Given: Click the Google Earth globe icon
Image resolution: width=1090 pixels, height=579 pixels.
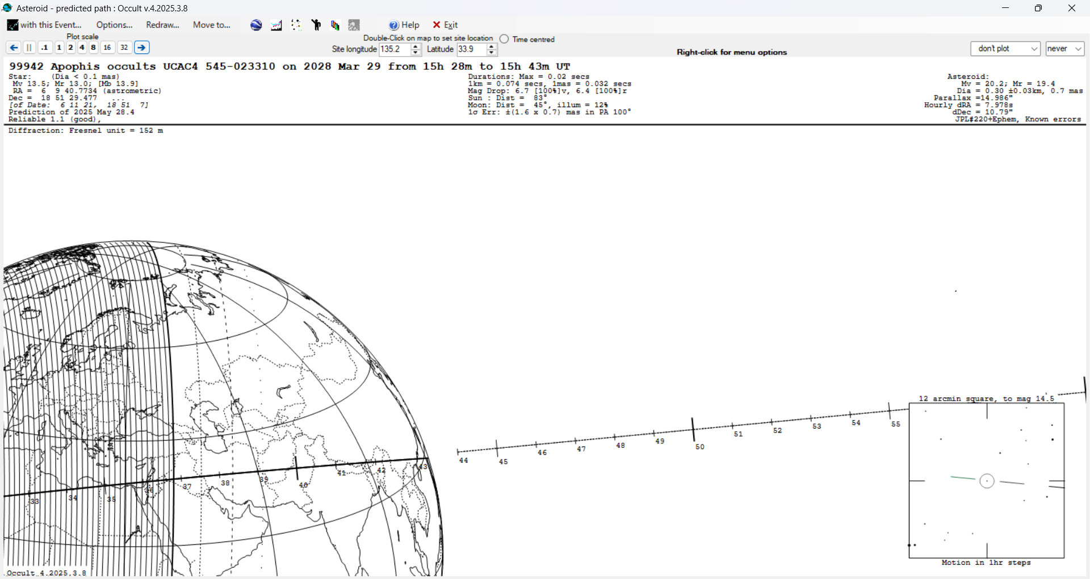Looking at the screenshot, I should (256, 25).
